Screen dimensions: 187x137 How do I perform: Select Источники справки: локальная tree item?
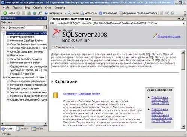pos(29,85)
